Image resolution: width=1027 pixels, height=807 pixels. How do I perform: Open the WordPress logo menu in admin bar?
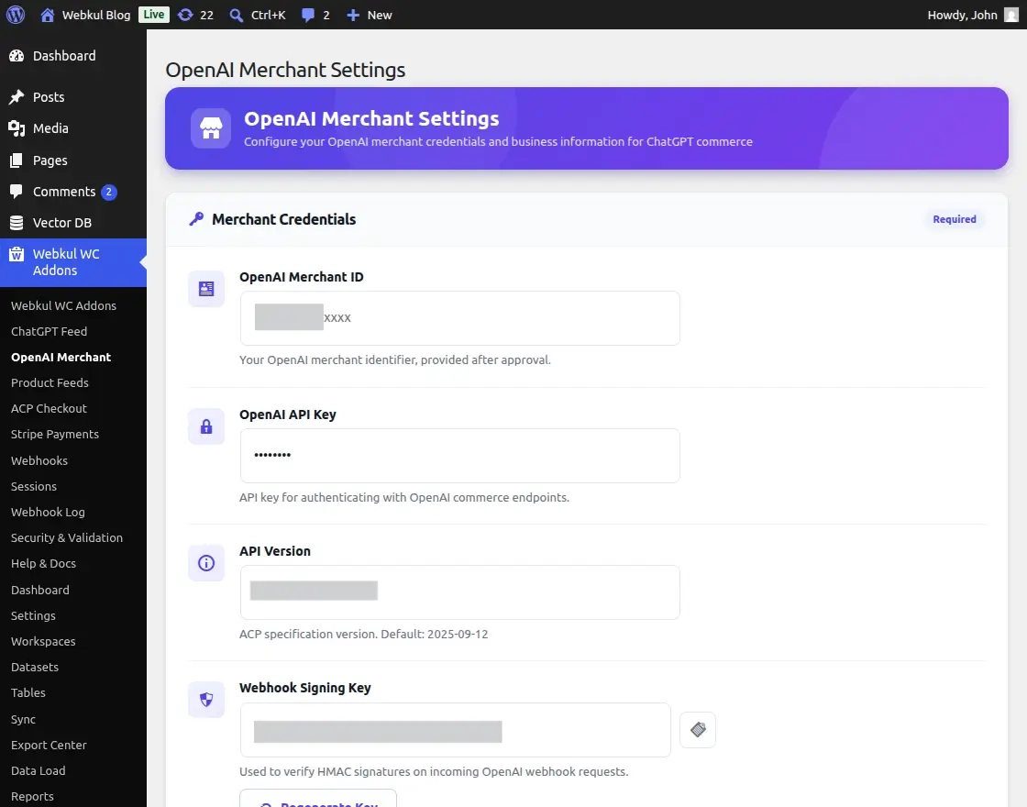coord(15,14)
